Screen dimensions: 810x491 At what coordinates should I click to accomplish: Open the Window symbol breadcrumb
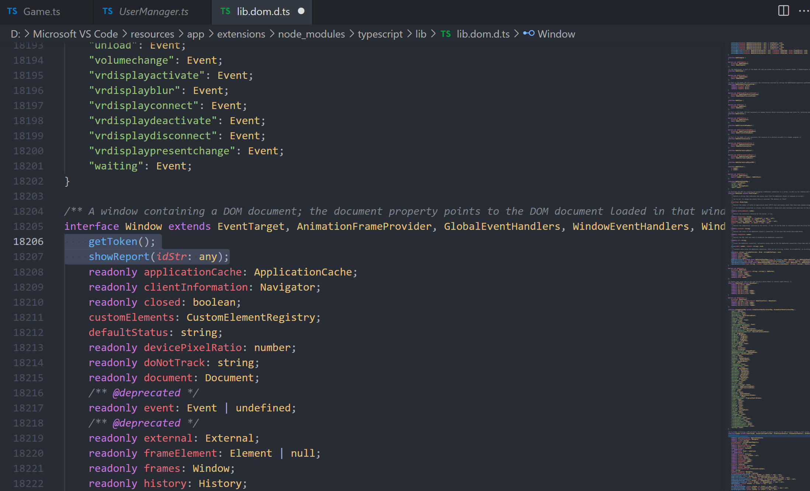click(x=556, y=34)
